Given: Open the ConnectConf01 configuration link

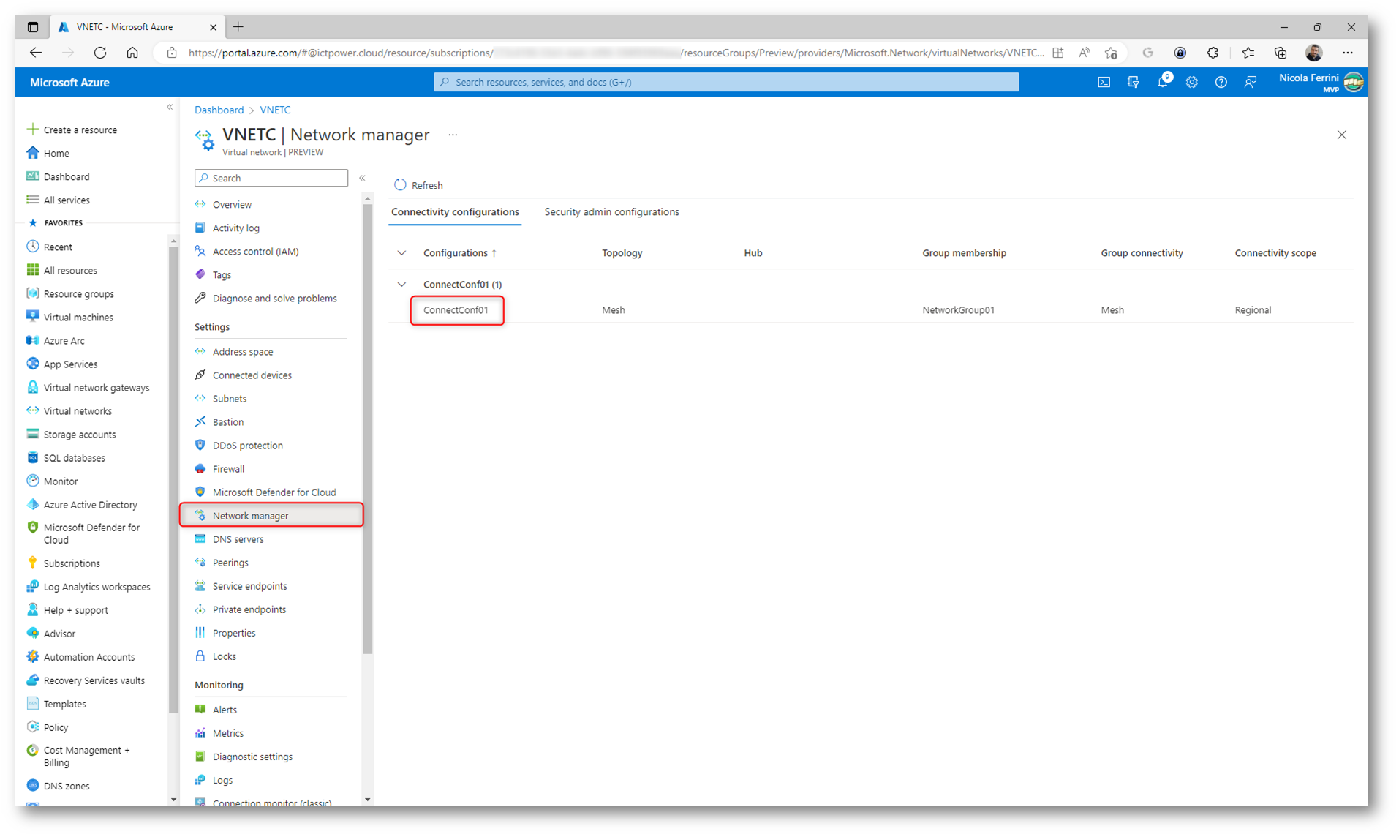Looking at the screenshot, I should click(x=456, y=310).
